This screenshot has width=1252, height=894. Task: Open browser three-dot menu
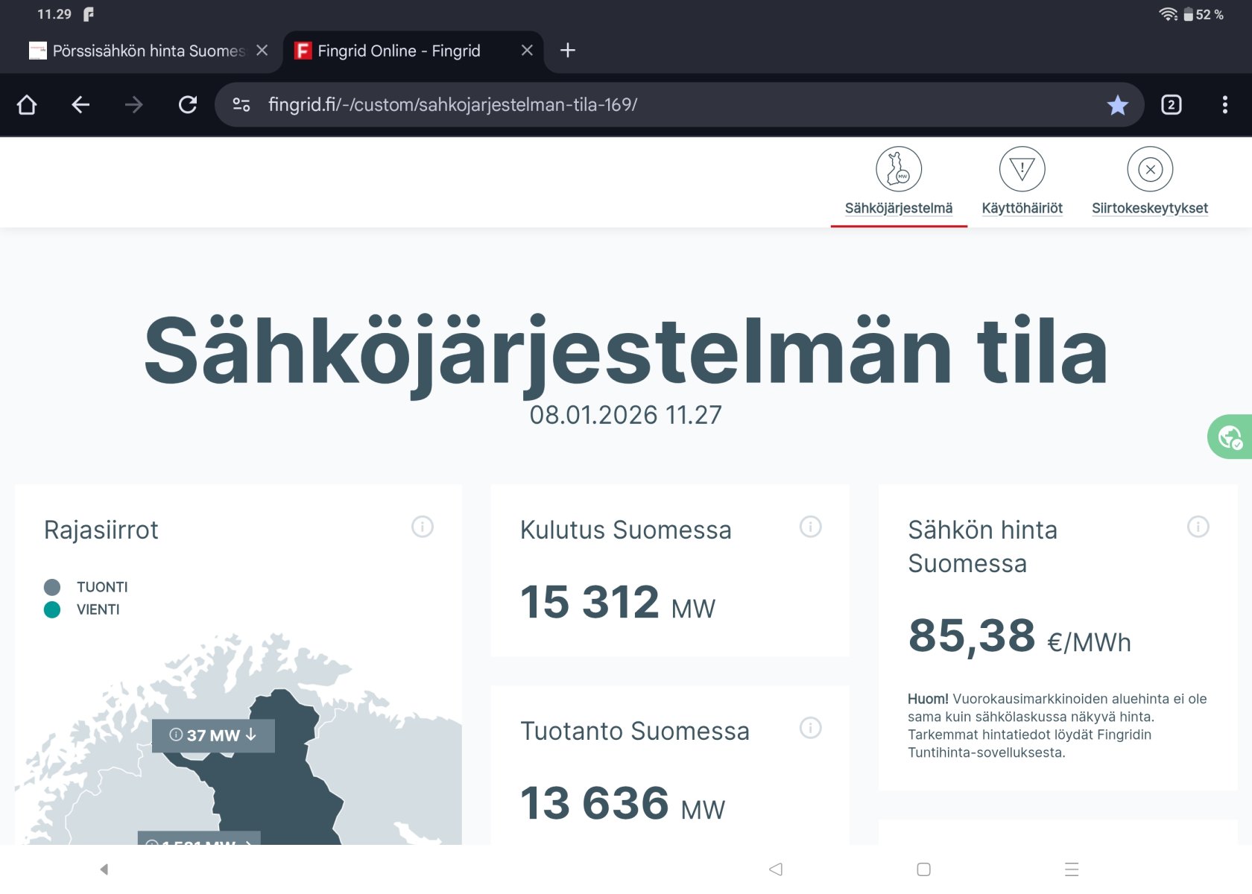tap(1224, 105)
